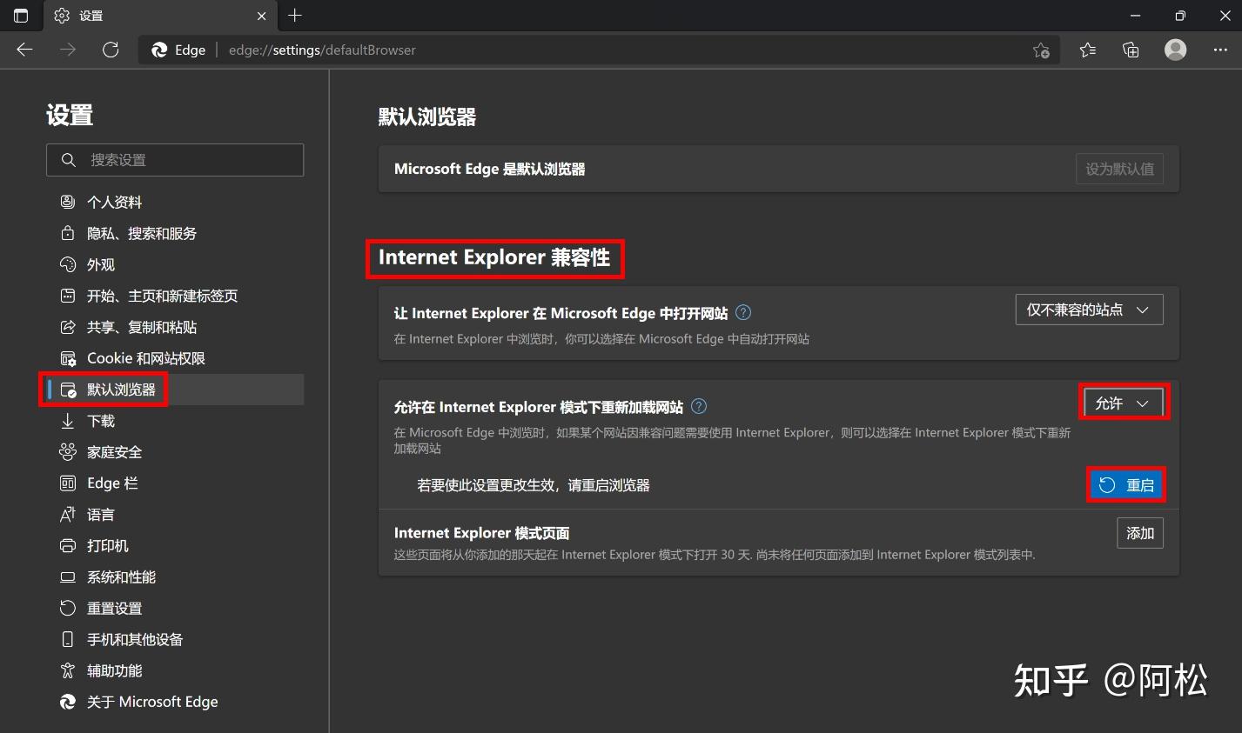Click the 重启 restart button
This screenshot has height=733, width=1242.
click(x=1125, y=484)
